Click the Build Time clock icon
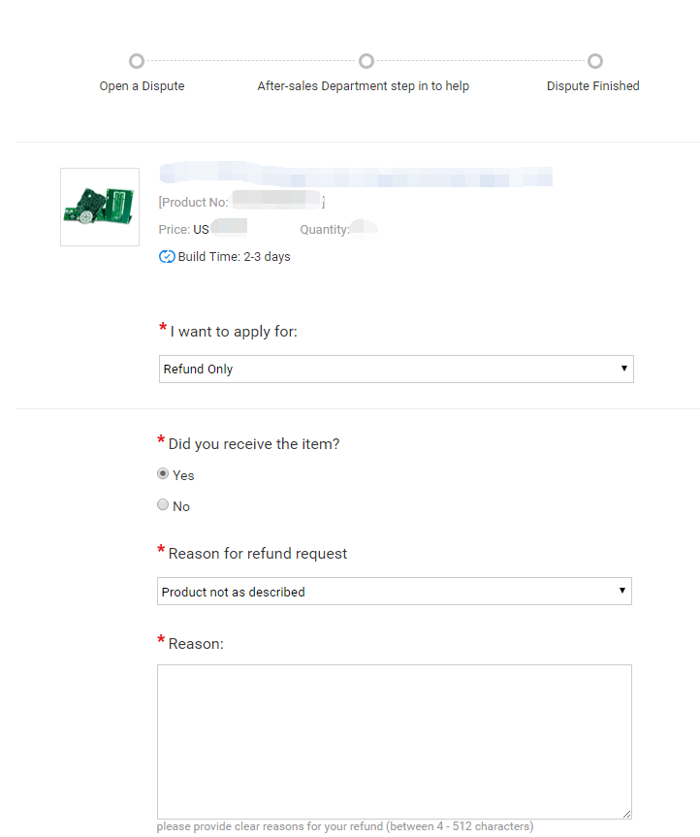 pyautogui.click(x=167, y=257)
